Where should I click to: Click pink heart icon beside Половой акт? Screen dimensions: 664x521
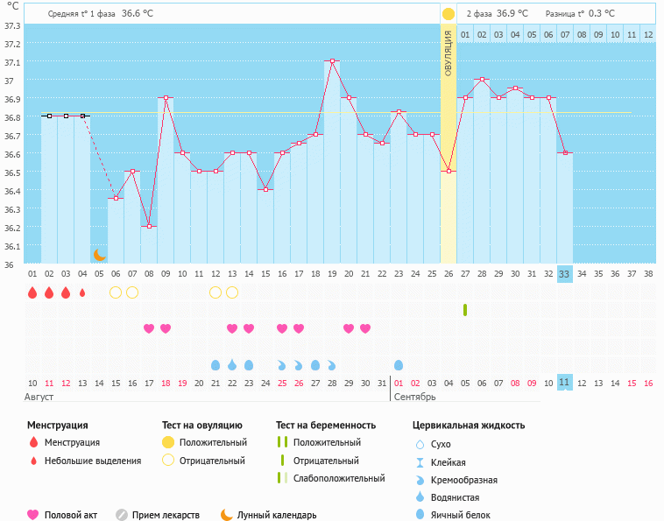[x=33, y=515]
